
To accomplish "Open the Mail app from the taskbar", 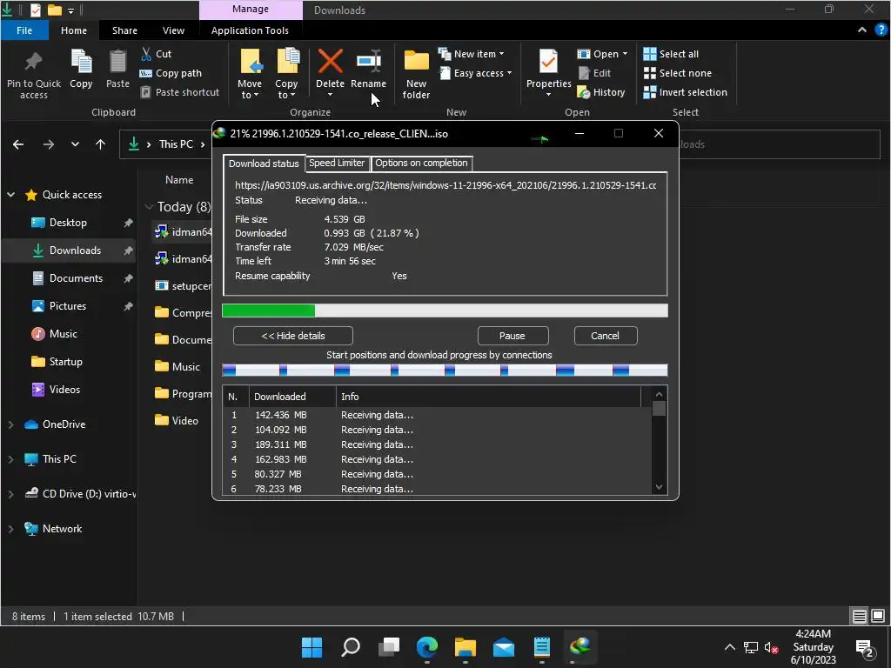I will pos(504,646).
